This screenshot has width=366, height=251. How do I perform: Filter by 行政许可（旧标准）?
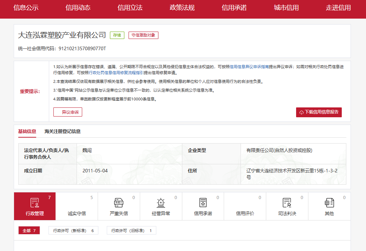click(x=131, y=231)
